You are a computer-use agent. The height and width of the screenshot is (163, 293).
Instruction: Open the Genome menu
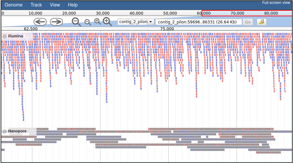pyautogui.click(x=13, y=5)
